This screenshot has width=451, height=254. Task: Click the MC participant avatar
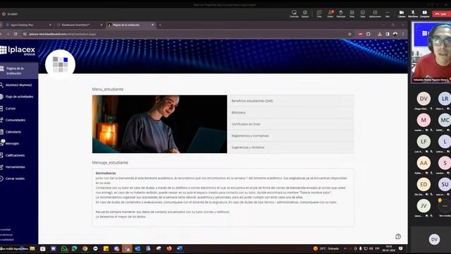[x=445, y=120]
